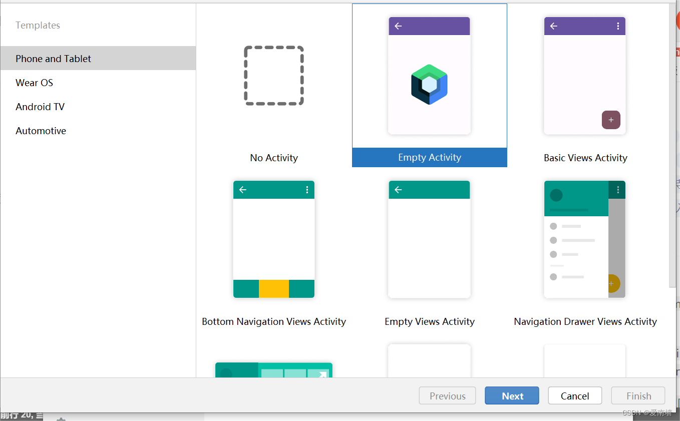This screenshot has width=680, height=421.
Task: Click the template list vertical scrollbar
Action: click(x=672, y=145)
